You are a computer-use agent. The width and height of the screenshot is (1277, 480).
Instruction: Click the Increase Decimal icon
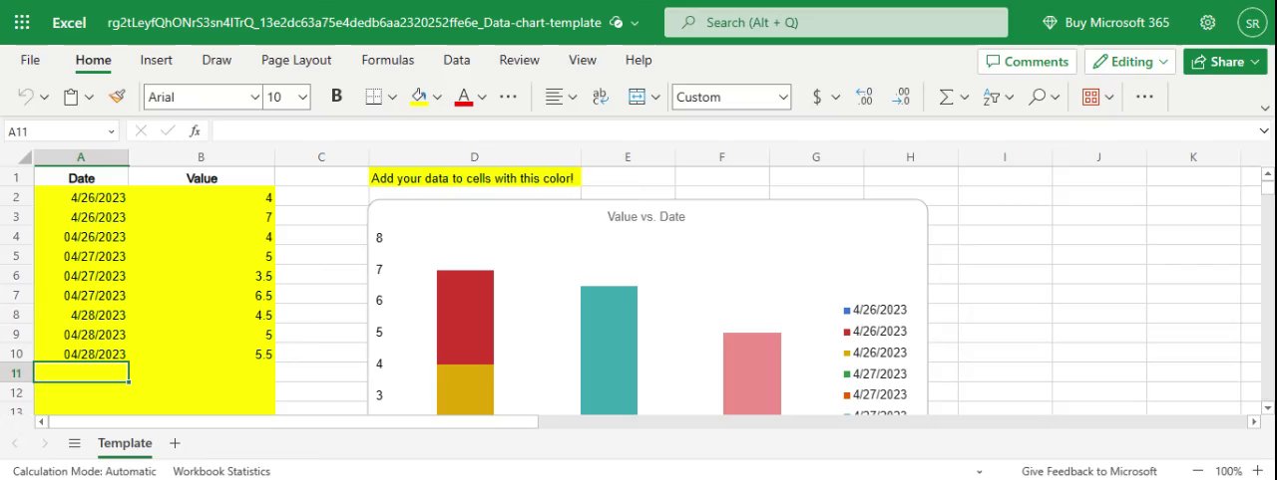coord(864,97)
